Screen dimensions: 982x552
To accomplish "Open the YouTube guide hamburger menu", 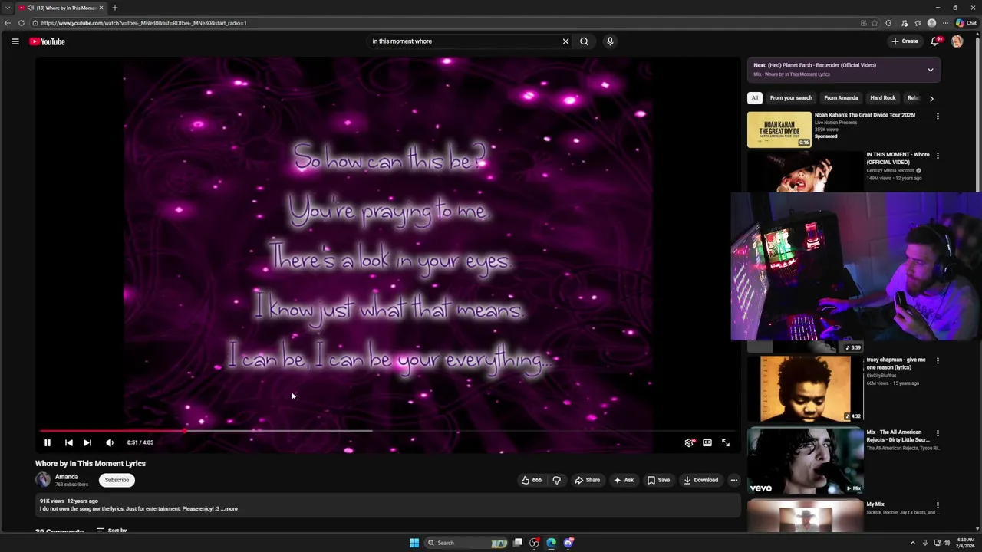I will click(15, 41).
